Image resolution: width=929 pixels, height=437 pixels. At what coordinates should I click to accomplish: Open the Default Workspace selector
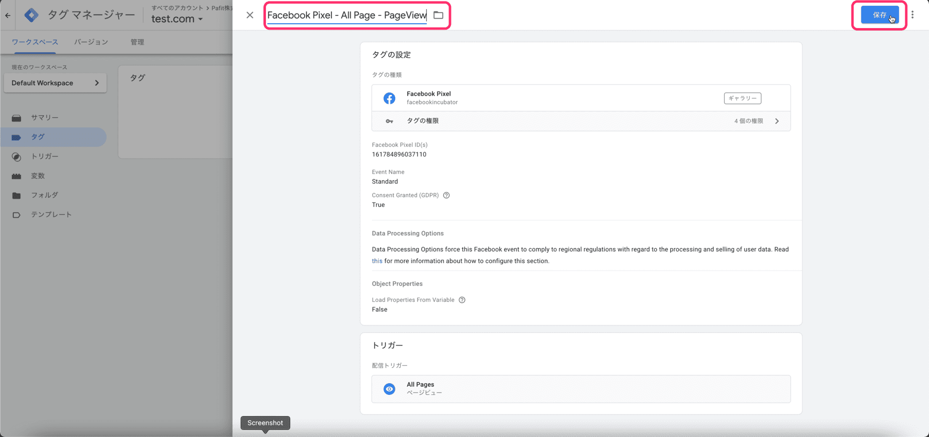point(55,83)
